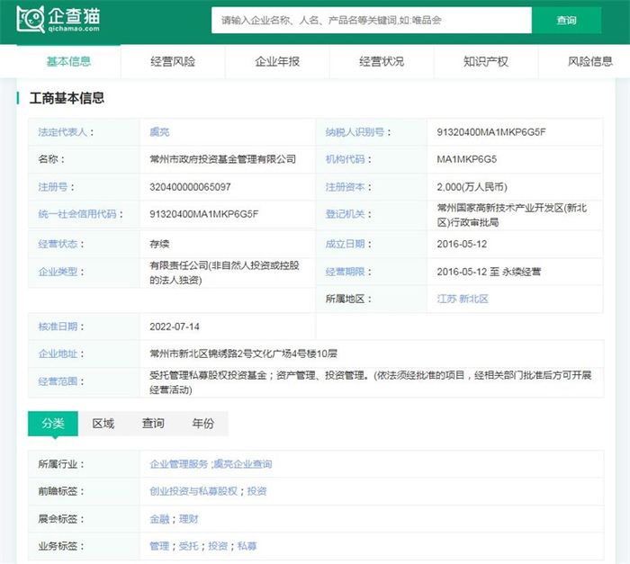Screen dimensions: 630x564
Task: Switch to the 基本信息 tab
Action: (x=68, y=62)
